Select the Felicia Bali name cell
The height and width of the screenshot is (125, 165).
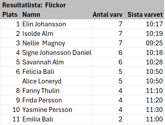coord(57,71)
